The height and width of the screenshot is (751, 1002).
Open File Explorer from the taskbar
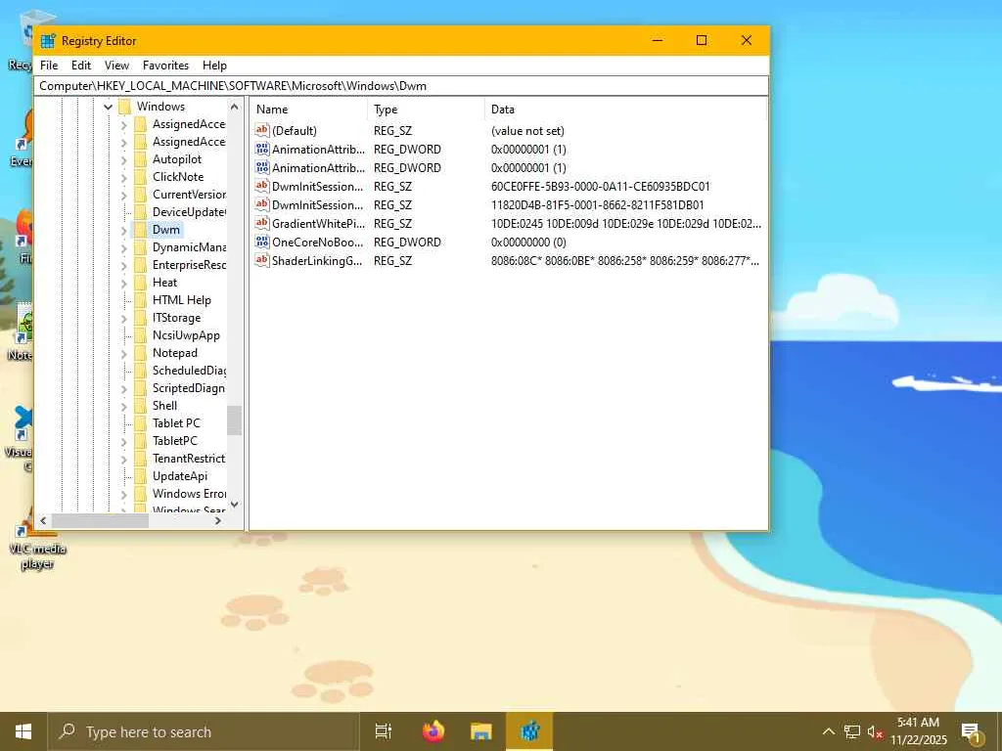click(x=480, y=731)
